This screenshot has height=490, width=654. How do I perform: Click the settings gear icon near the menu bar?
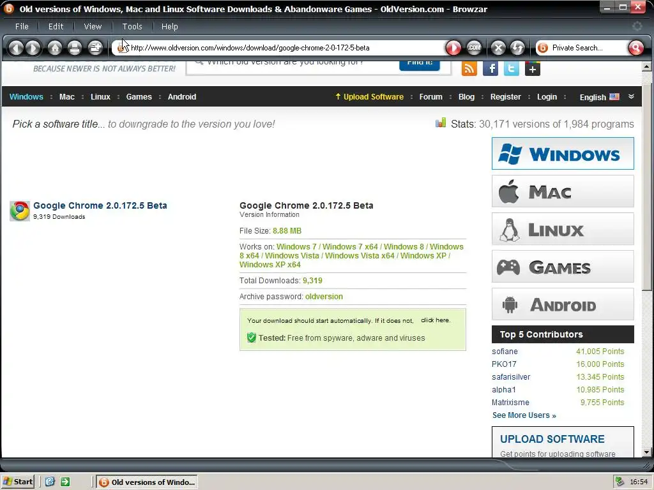click(637, 26)
